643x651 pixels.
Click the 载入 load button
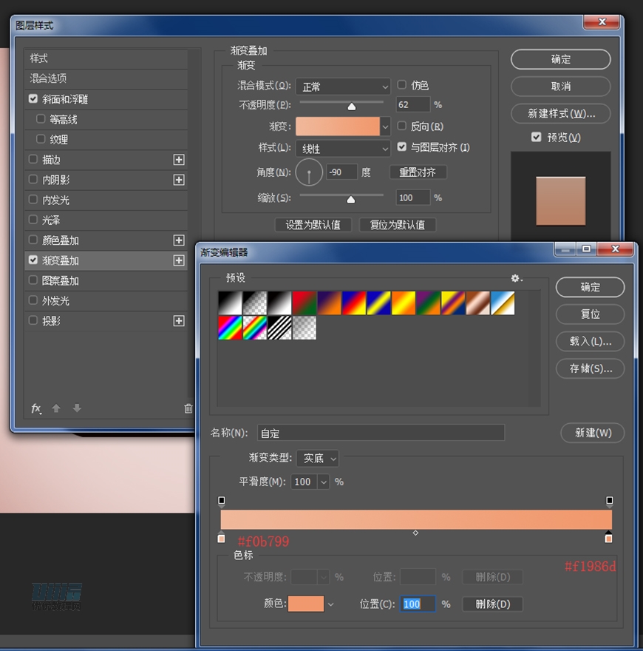pos(590,342)
